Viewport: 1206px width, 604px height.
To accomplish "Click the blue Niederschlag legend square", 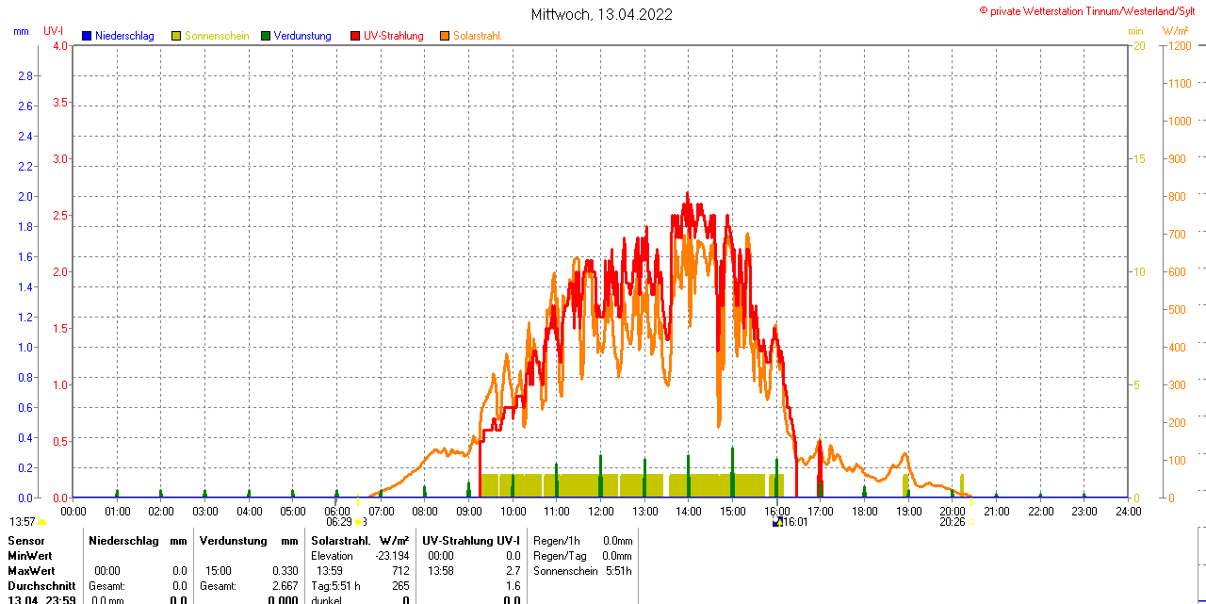I will coord(87,36).
